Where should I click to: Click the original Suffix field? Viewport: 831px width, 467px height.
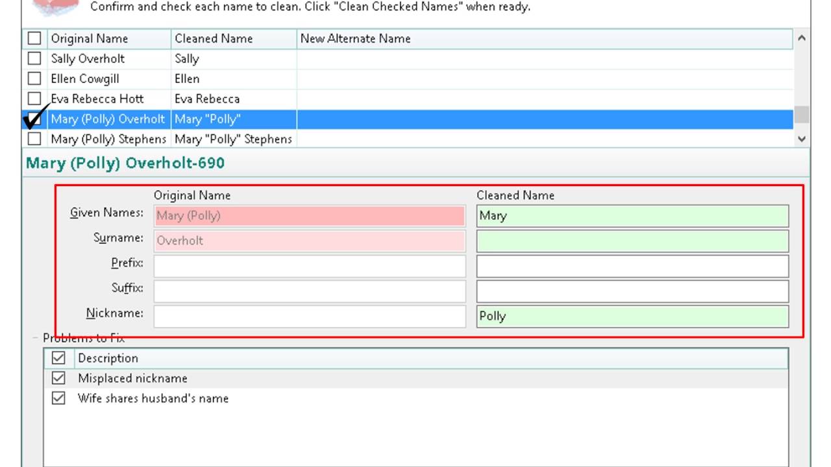click(x=310, y=291)
